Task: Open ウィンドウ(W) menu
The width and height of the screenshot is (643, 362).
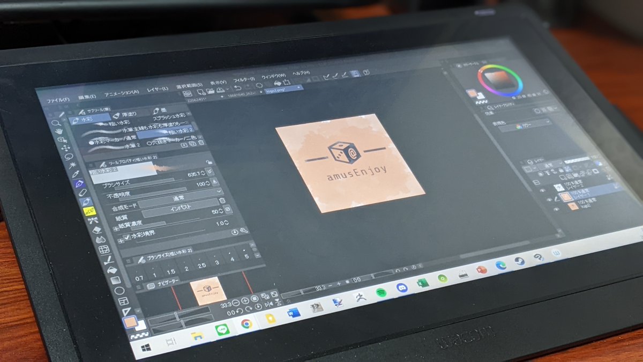Action: click(x=274, y=76)
